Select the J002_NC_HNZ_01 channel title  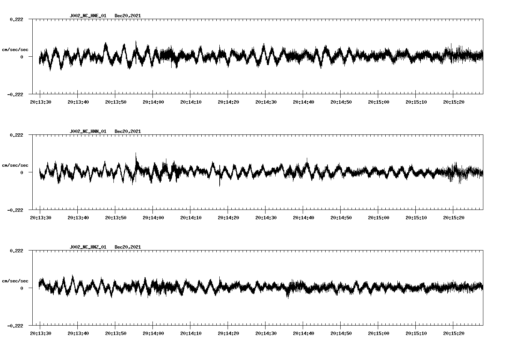pos(88,247)
